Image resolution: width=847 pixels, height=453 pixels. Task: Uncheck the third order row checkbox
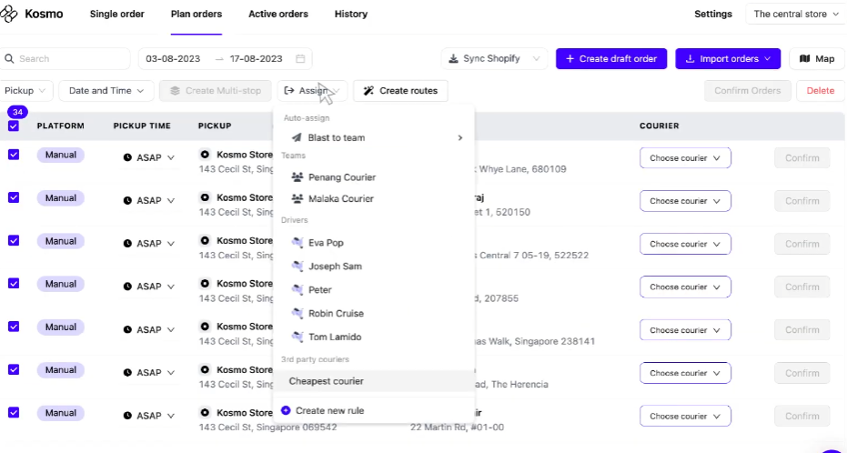[x=14, y=240]
